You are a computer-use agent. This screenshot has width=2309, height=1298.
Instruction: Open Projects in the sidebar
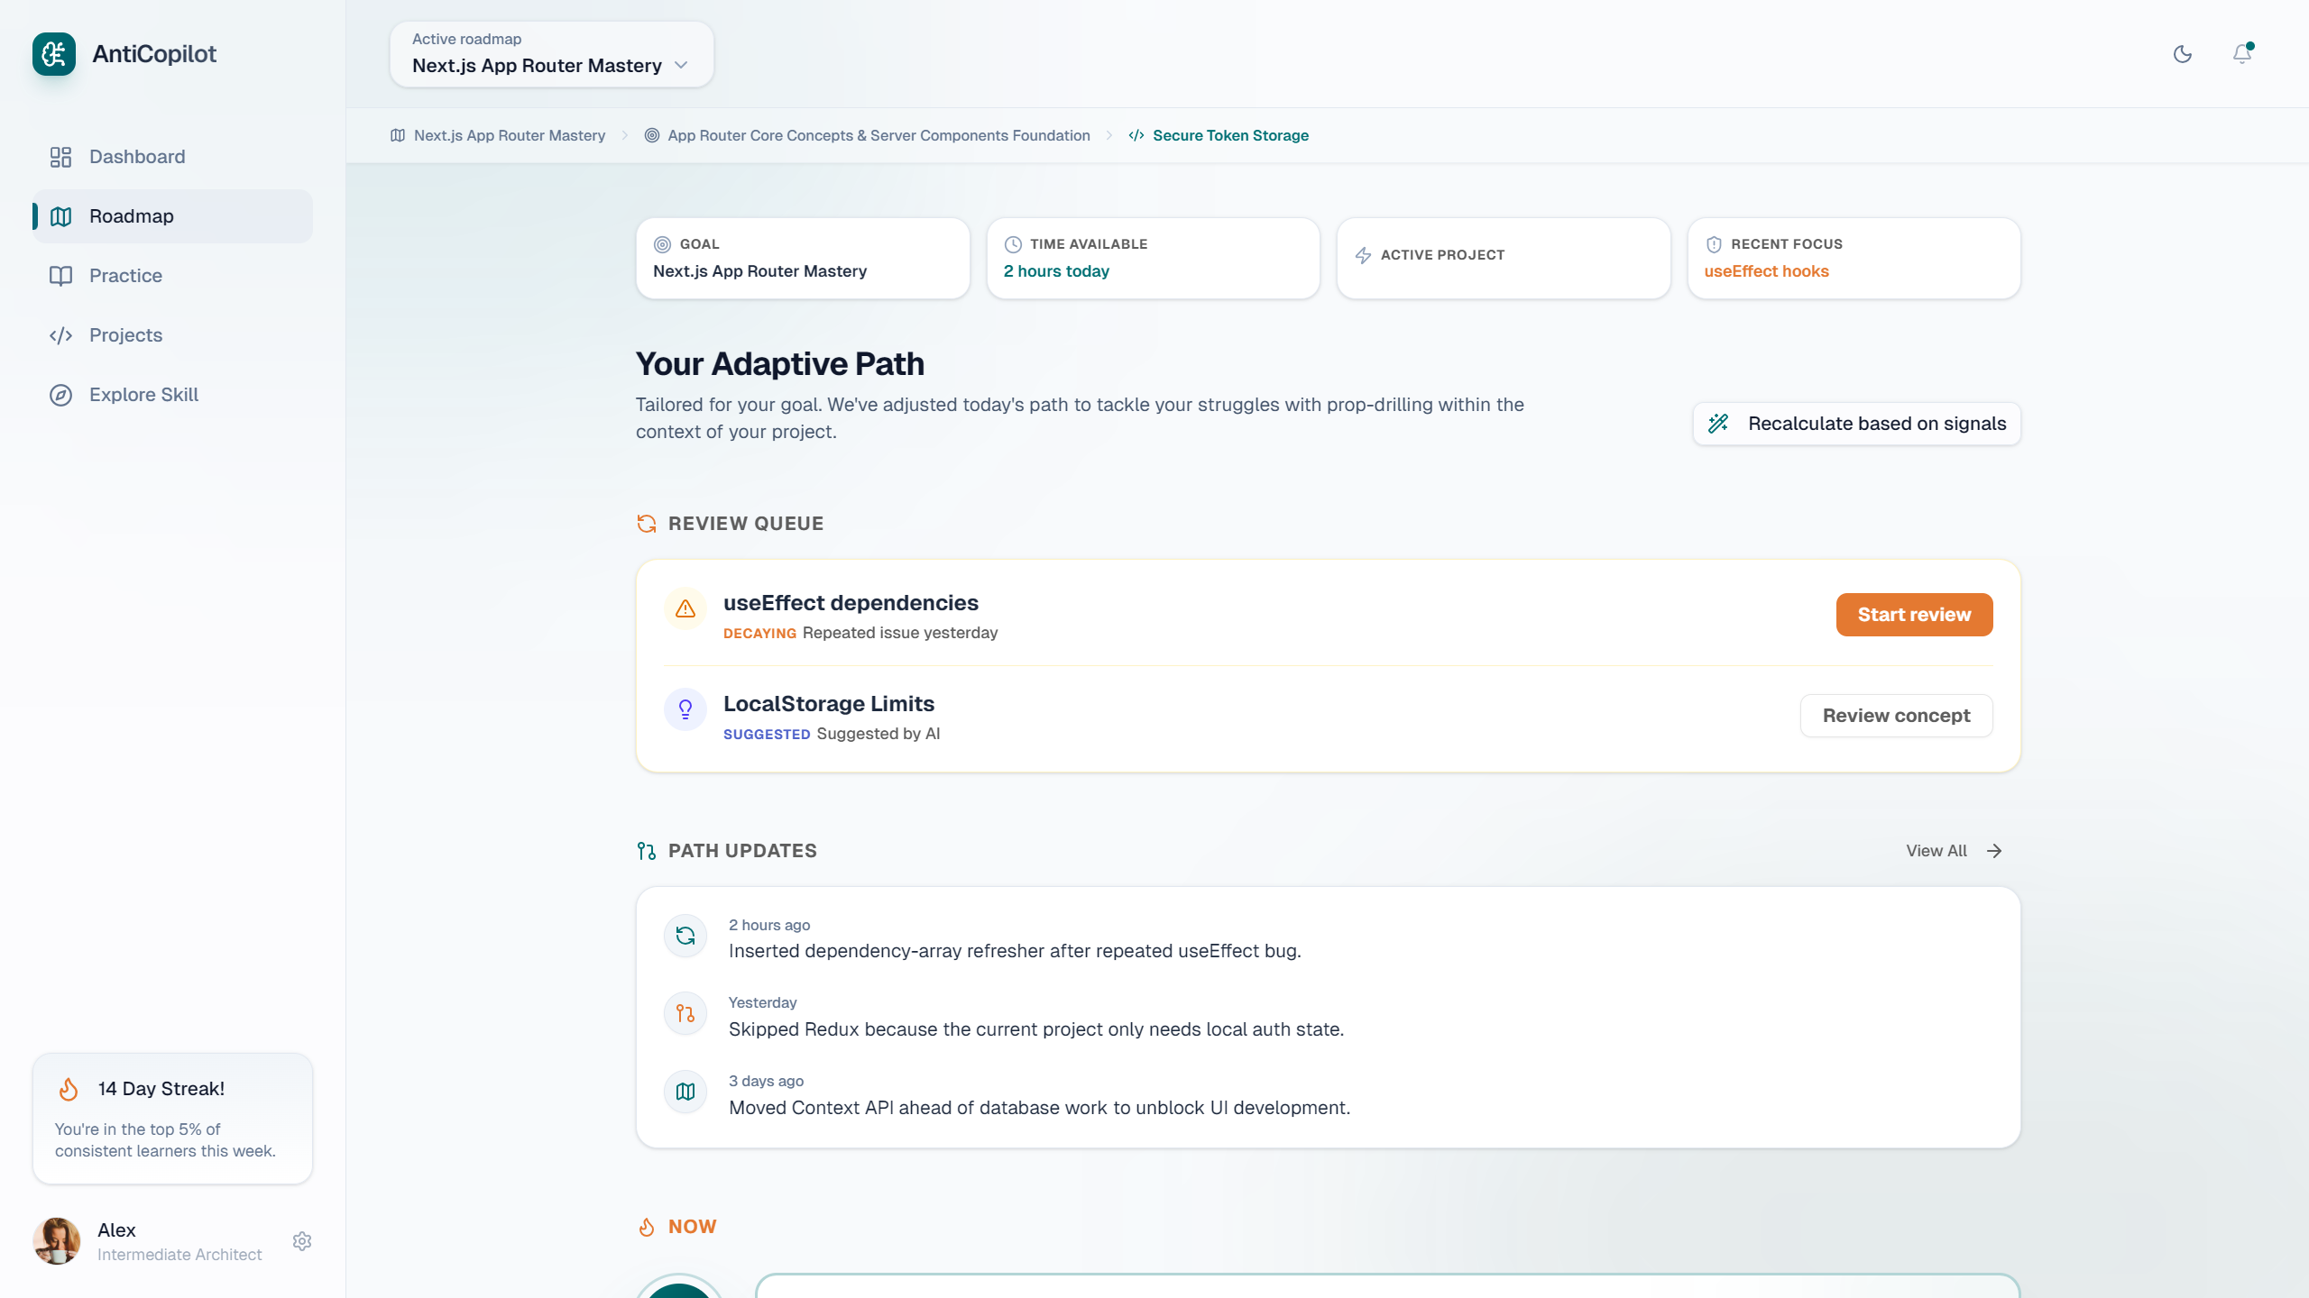(x=173, y=335)
